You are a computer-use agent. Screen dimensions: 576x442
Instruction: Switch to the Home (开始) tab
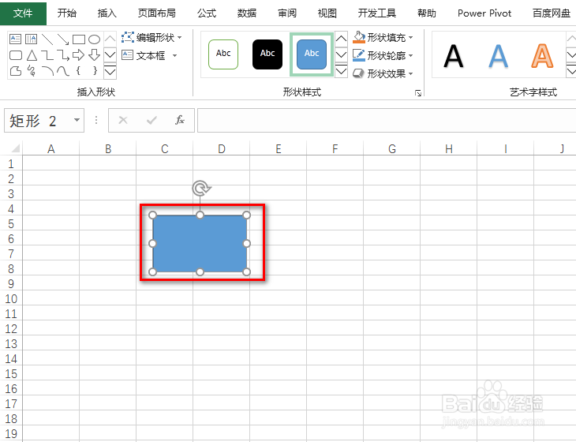tap(67, 13)
